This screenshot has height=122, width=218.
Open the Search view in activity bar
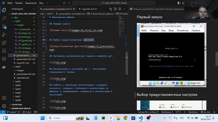coord(4,18)
